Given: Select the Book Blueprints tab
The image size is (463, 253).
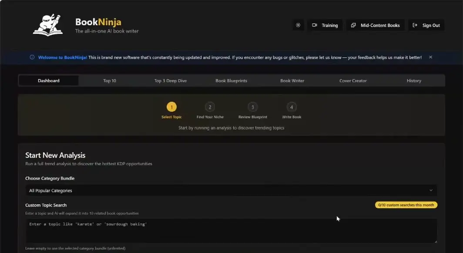Looking at the screenshot, I should click(231, 80).
